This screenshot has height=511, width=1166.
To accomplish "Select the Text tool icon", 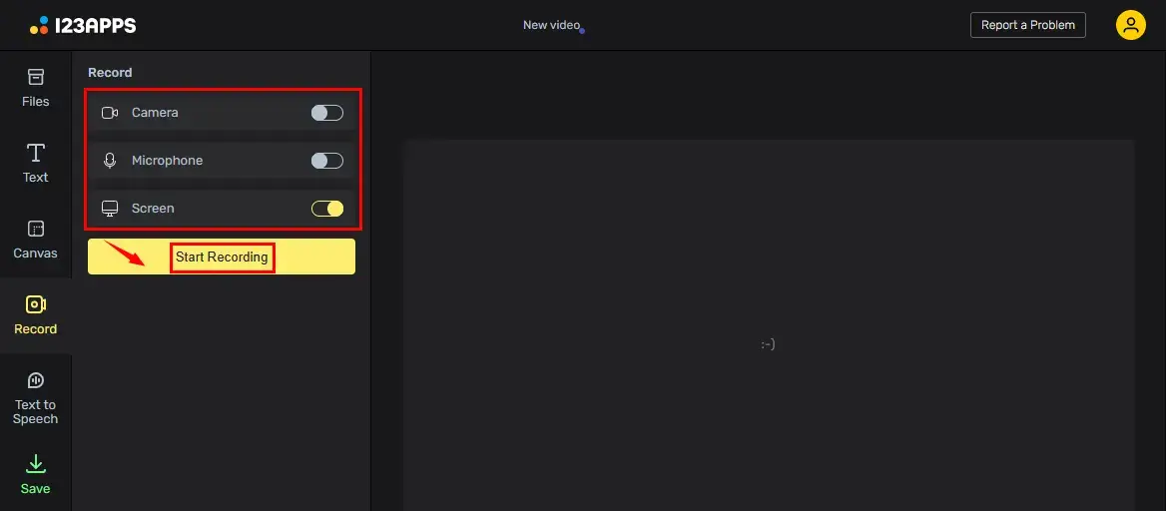I will [x=36, y=153].
